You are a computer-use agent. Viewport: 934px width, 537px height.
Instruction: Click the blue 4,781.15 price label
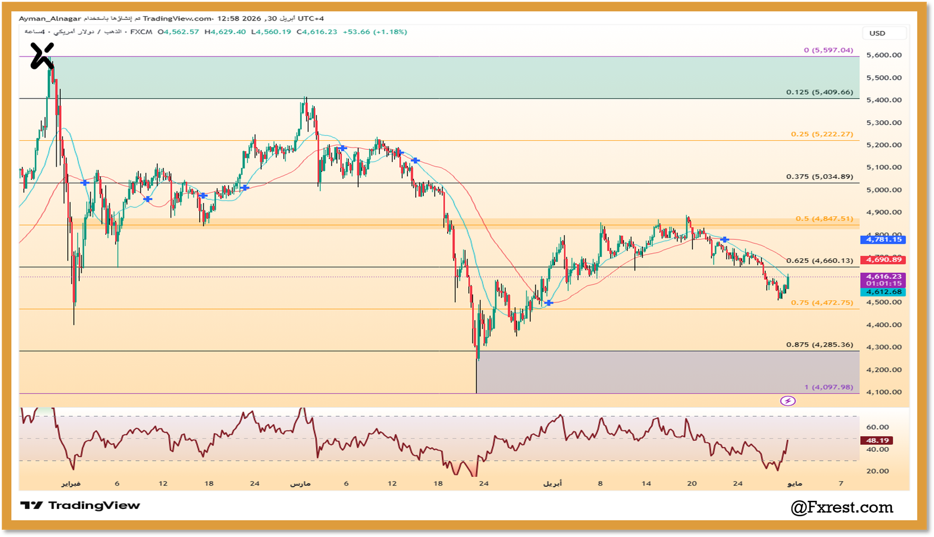883,240
